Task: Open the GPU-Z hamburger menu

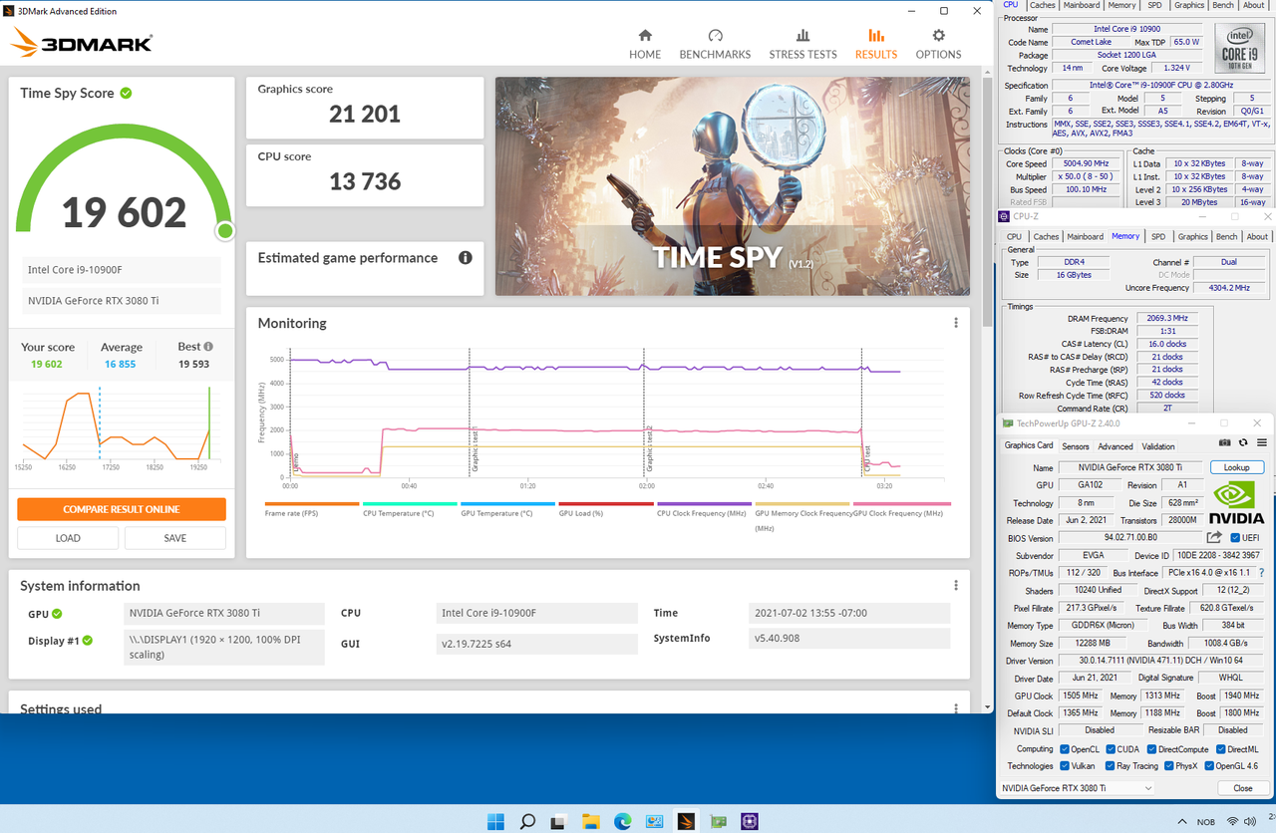Action: tap(1261, 442)
